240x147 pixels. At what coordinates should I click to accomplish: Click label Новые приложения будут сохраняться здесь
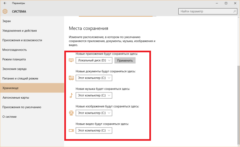point(107,54)
